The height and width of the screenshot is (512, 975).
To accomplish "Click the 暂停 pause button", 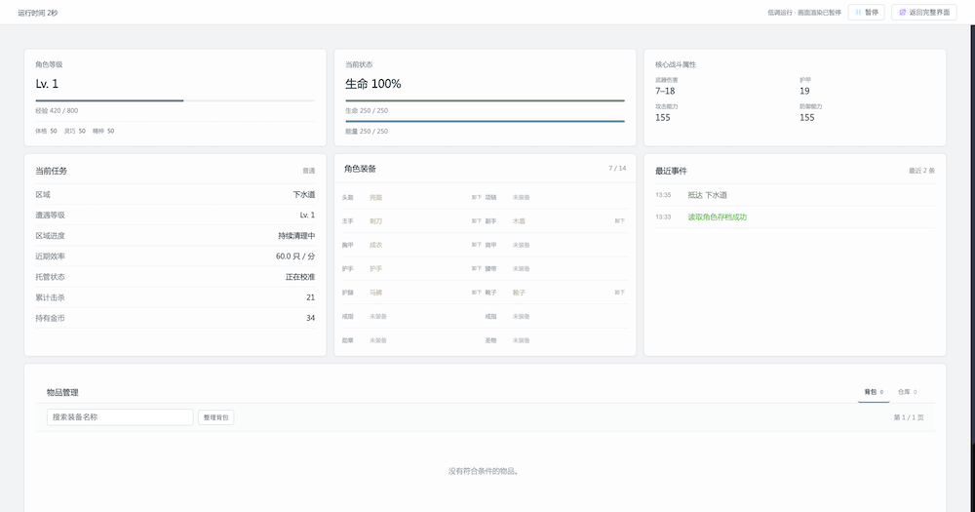I will pos(866,13).
